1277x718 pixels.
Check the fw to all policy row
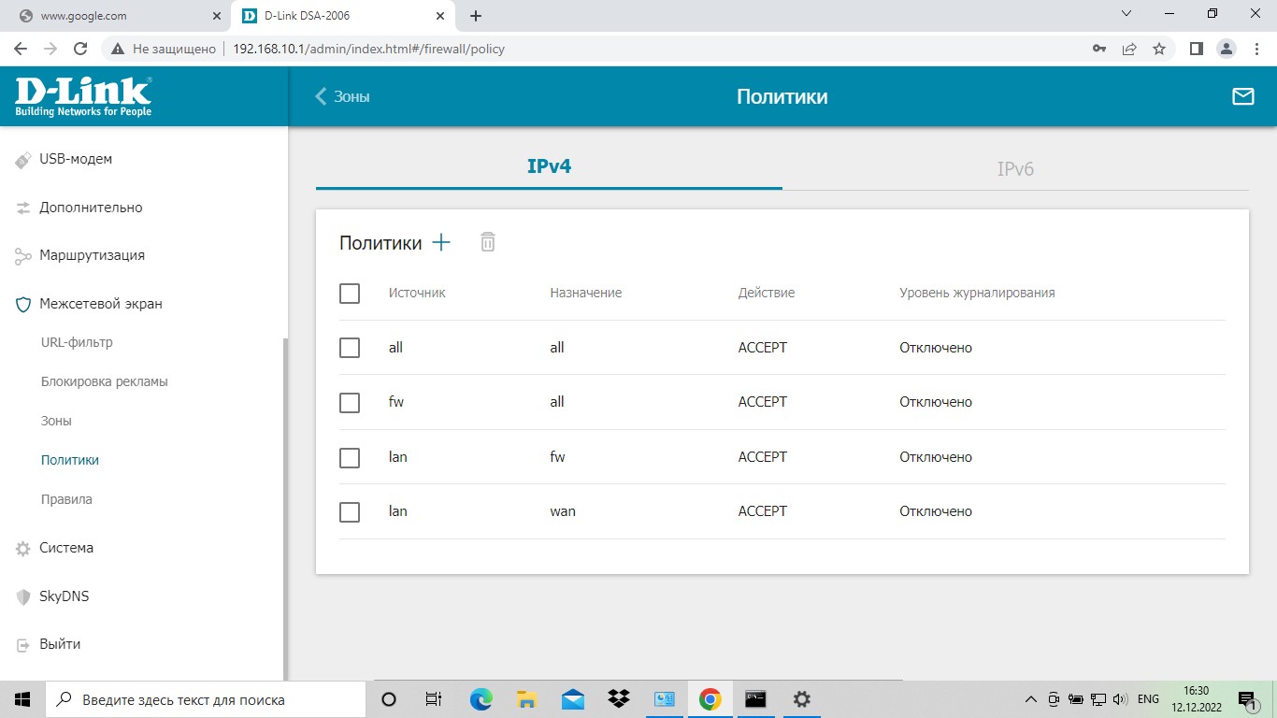click(x=350, y=403)
